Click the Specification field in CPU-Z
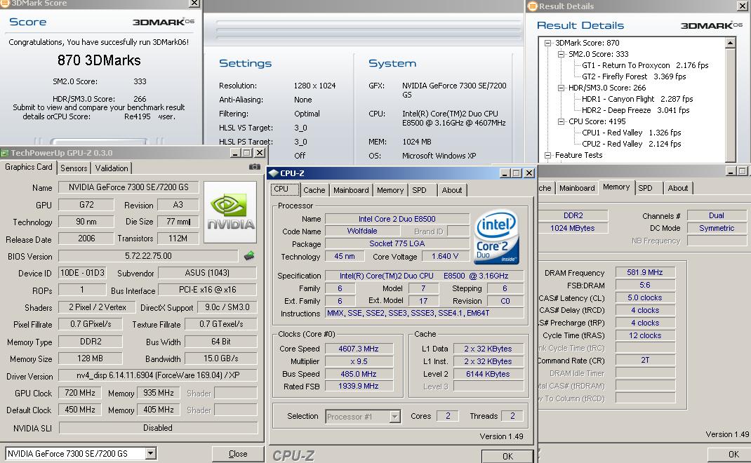 pyautogui.click(x=424, y=276)
